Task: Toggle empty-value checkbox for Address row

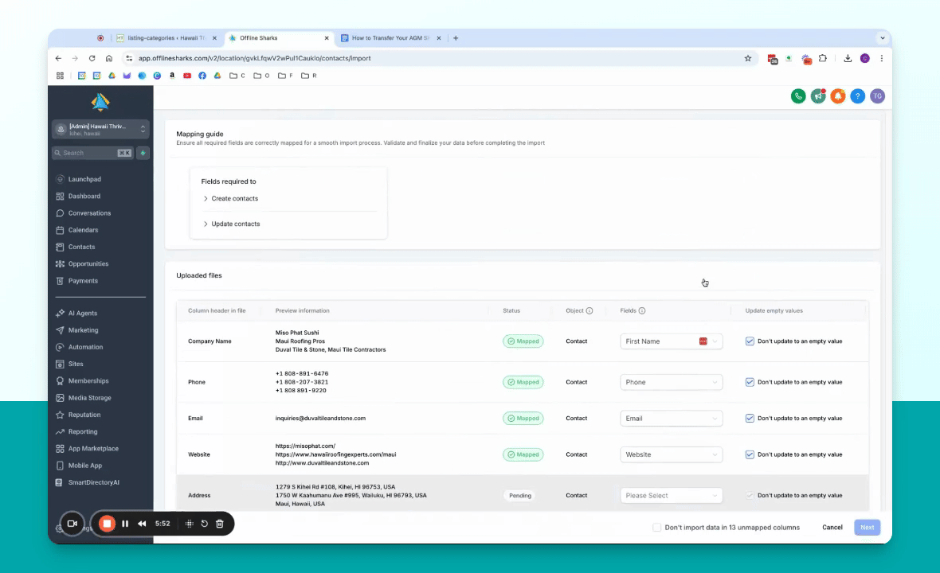Action: point(750,495)
